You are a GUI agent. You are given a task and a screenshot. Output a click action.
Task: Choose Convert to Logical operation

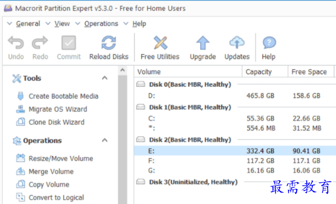click(x=56, y=198)
